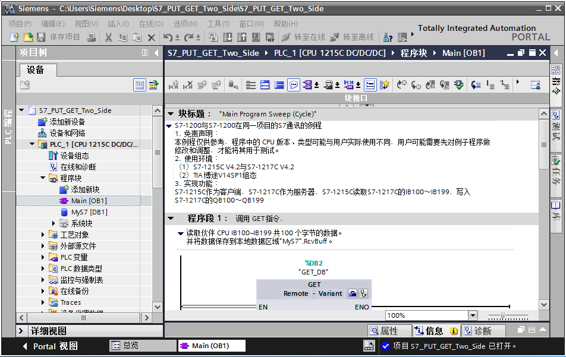This screenshot has width=566, height=357.
Task: Click the copy icon in main toolbar
Action: point(122,37)
